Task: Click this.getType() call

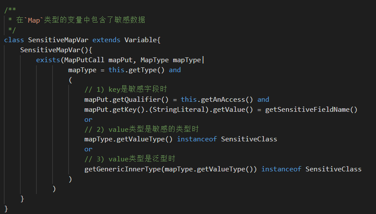Action: tap(137, 70)
